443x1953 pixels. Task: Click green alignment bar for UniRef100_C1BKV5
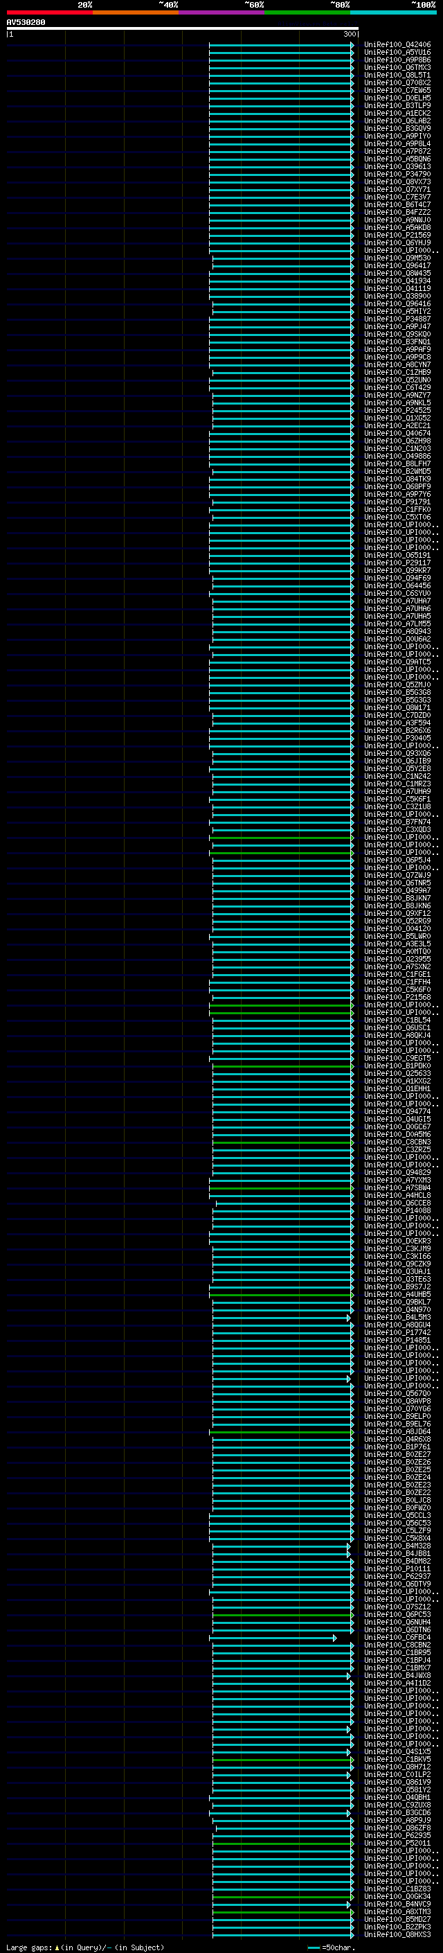(x=282, y=1760)
